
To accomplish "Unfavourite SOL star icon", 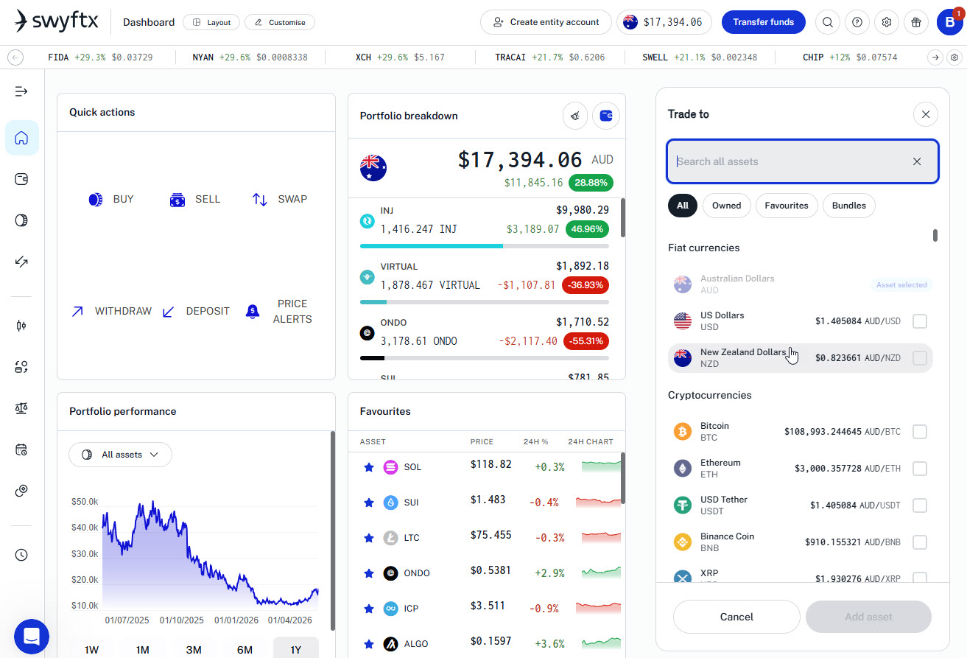I will click(x=369, y=467).
